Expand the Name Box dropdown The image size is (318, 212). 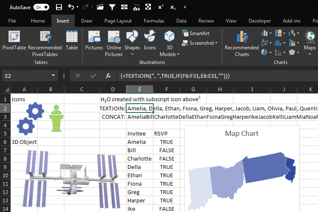tap(53, 76)
